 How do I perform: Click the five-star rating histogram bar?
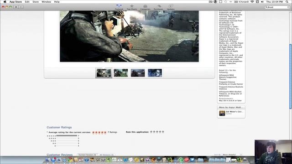pyautogui.click(x=67, y=136)
